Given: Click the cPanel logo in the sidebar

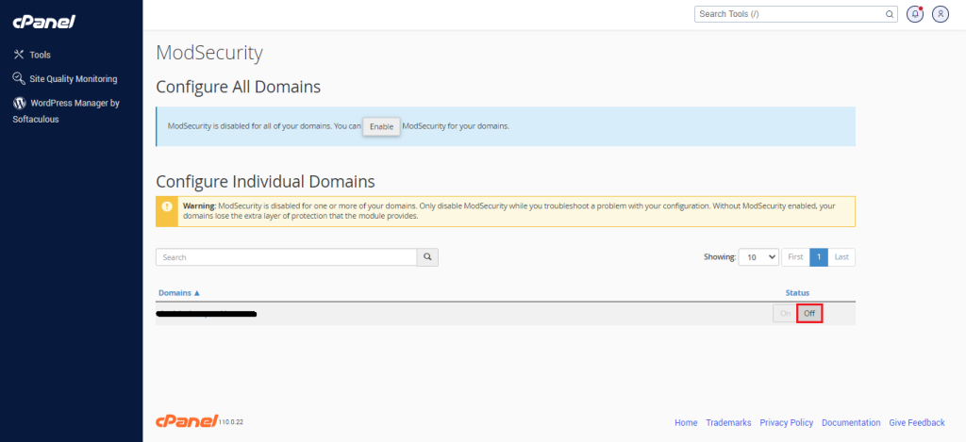Looking at the screenshot, I should (43, 23).
